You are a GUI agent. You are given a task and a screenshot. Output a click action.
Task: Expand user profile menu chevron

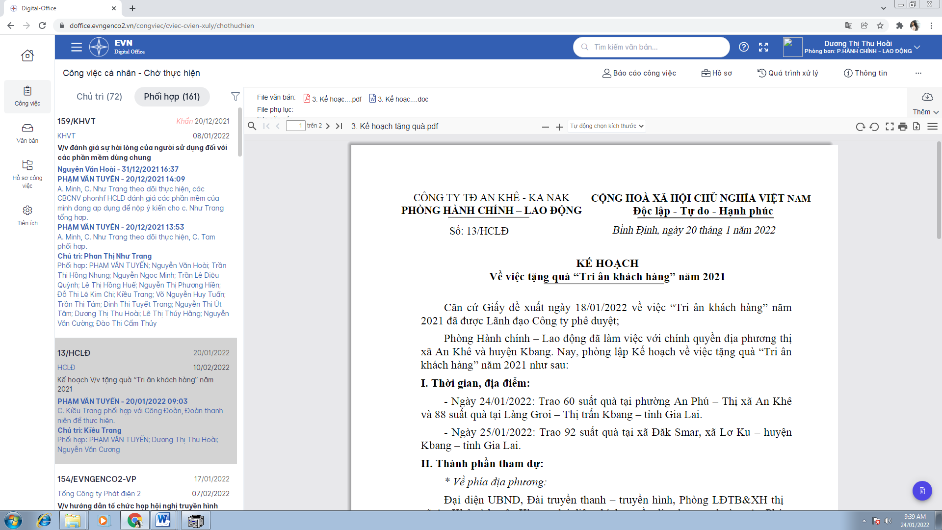[x=917, y=47]
